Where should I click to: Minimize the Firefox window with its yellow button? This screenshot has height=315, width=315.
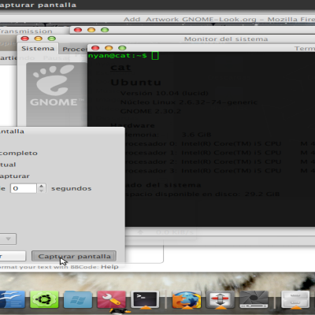coord(91,30)
